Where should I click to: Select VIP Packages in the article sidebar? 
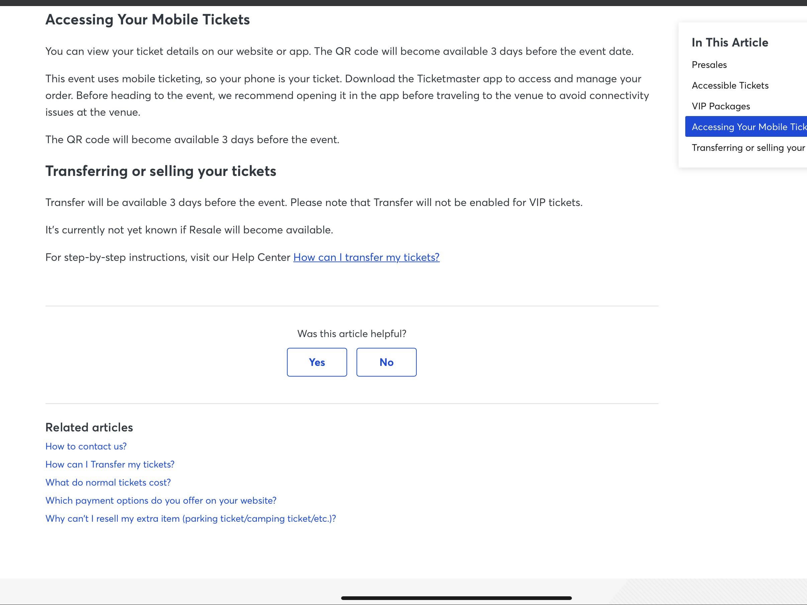click(720, 106)
